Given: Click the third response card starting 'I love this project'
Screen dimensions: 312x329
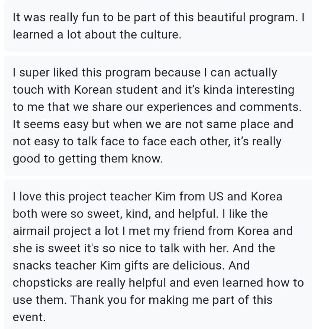Looking at the screenshot, I should (156, 257).
